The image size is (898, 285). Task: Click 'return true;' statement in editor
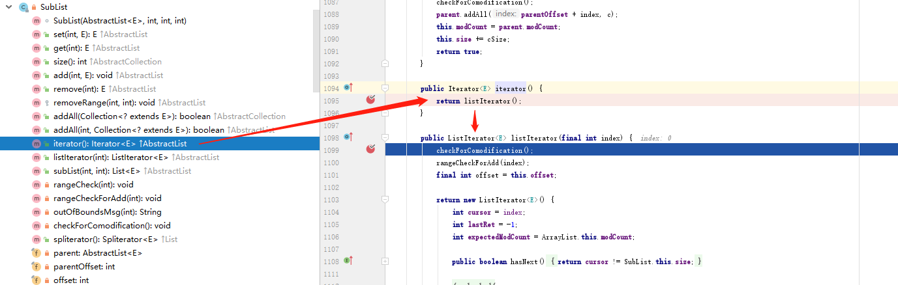click(459, 51)
